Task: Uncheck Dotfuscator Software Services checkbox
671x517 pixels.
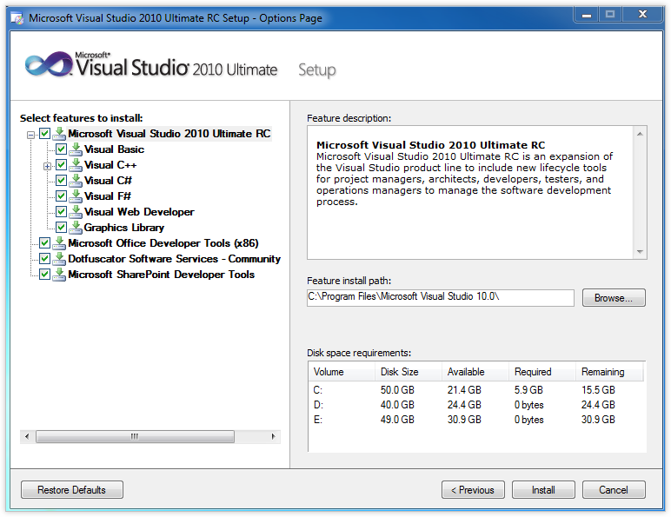Action: (x=45, y=259)
